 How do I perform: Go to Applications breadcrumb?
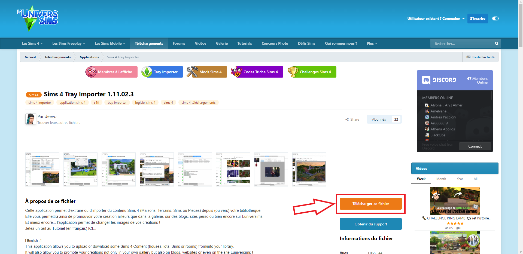point(89,57)
